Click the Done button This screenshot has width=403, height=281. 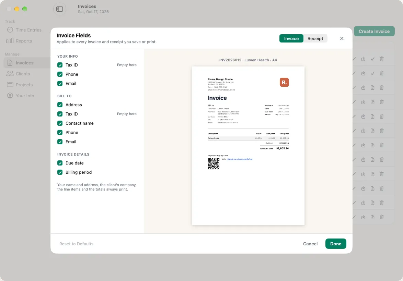[336, 244]
